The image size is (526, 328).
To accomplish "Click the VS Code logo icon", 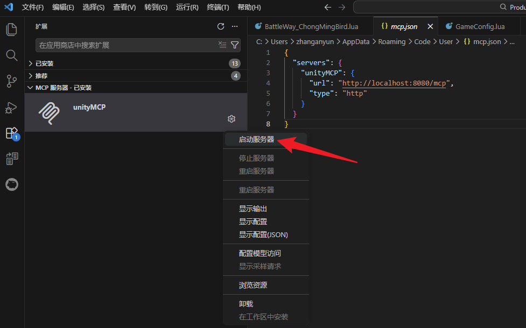I will point(9,7).
